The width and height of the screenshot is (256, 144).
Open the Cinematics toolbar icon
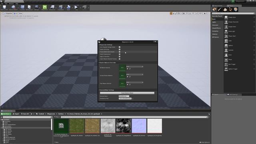[x=60, y=7]
